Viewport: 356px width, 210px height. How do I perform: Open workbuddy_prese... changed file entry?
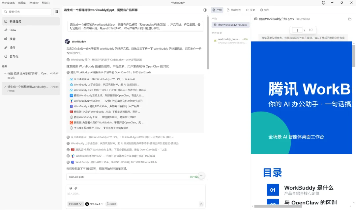[x=230, y=41]
